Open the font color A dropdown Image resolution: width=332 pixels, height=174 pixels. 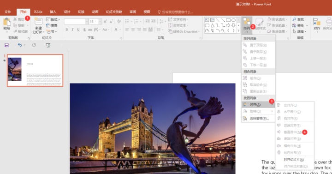tap(120, 30)
